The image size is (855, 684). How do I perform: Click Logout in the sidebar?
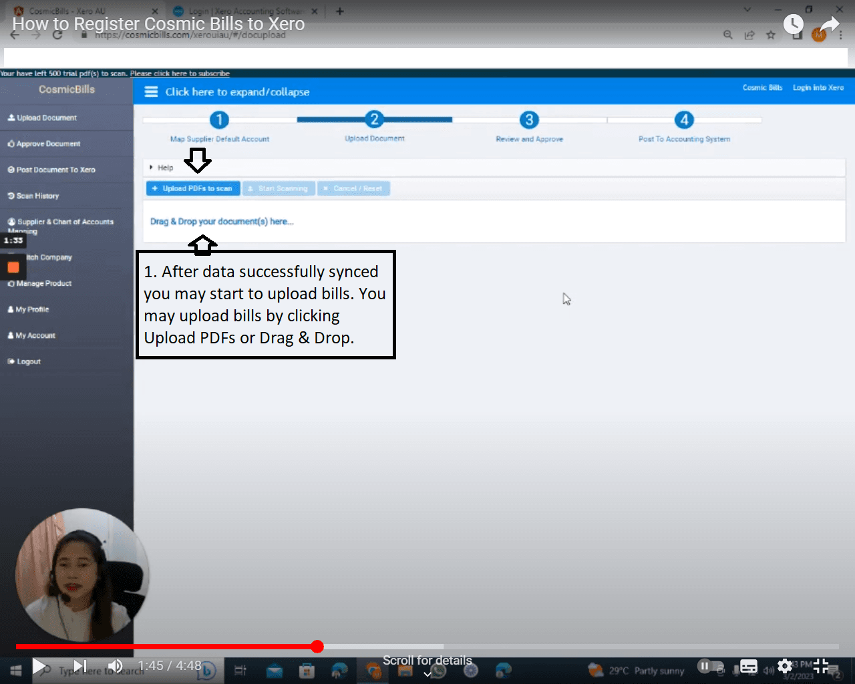click(x=25, y=361)
